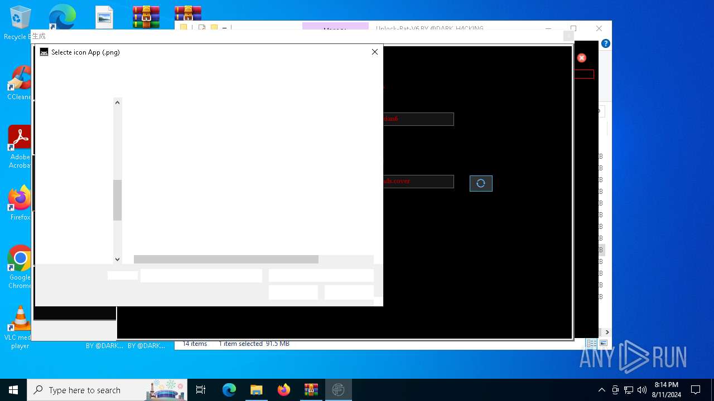
Task: Select the image file icon on desktop
Action: [104, 18]
